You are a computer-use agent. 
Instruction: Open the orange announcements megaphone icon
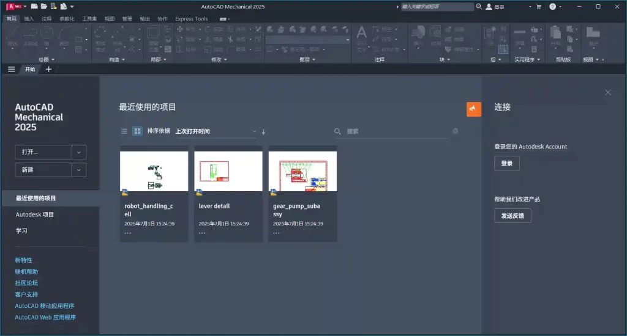[x=474, y=109]
